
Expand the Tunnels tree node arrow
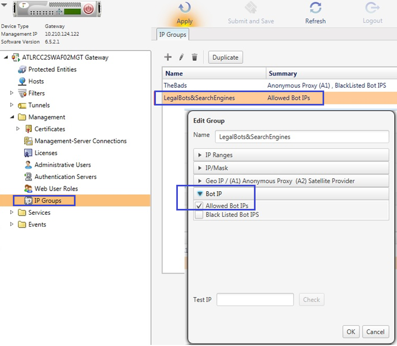click(x=12, y=105)
